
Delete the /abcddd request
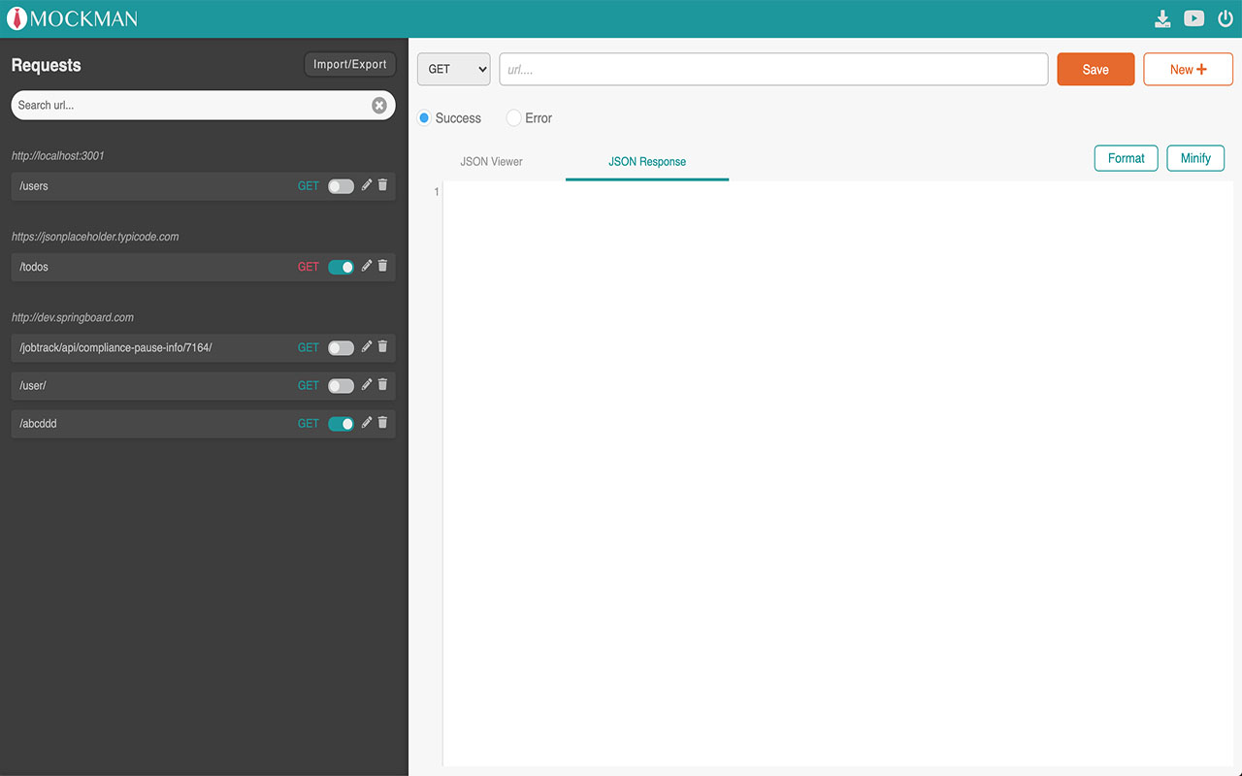point(382,423)
